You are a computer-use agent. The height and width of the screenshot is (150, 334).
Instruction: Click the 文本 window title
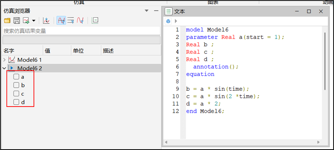click(179, 12)
